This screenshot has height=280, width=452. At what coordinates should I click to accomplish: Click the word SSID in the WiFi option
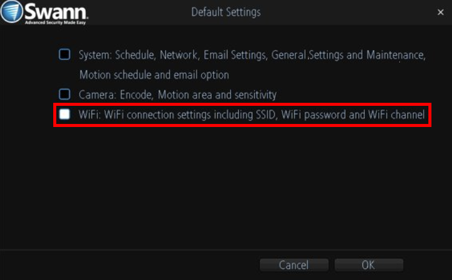point(264,115)
